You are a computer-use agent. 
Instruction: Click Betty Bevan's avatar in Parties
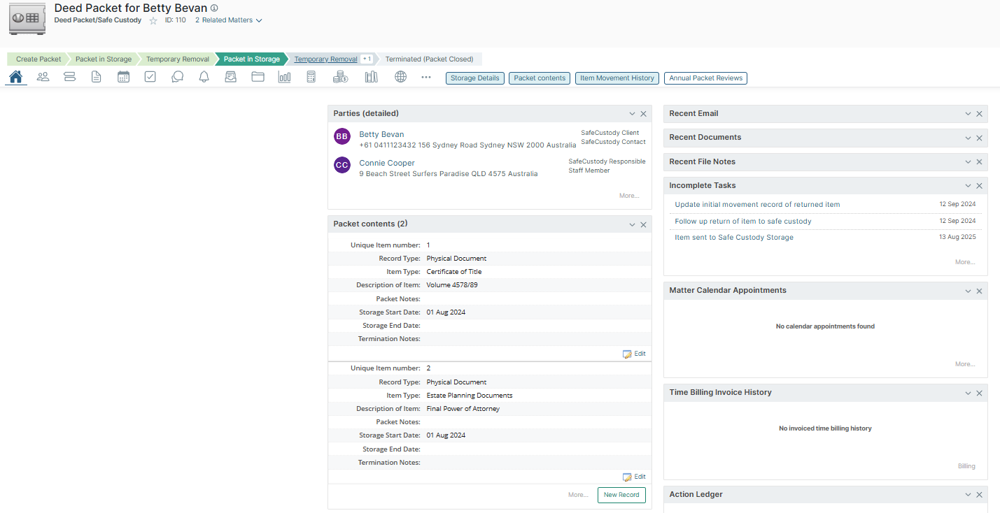click(341, 137)
